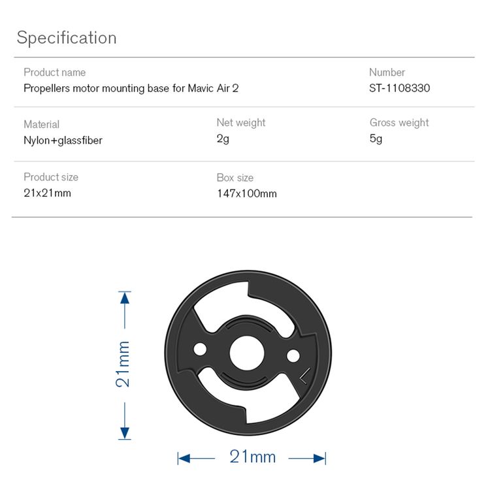
Task: Click the Product name field label
Action: (55, 73)
